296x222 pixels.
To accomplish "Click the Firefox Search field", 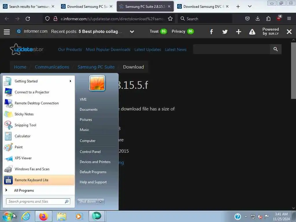I will coord(205,19).
